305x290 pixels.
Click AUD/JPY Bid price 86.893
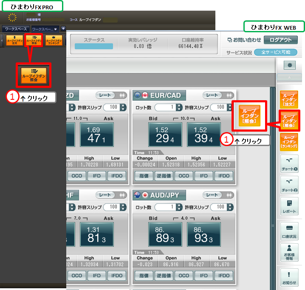click(x=165, y=234)
